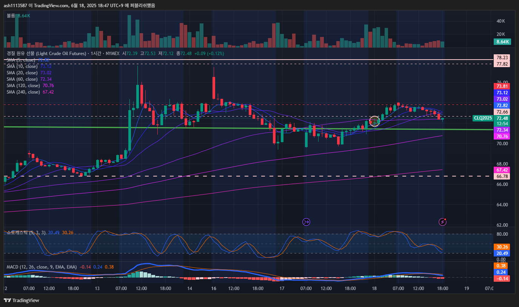Screen dimensions: 519x307
Task: Click the TradingView logo at bottom left
Action: pos(22,300)
